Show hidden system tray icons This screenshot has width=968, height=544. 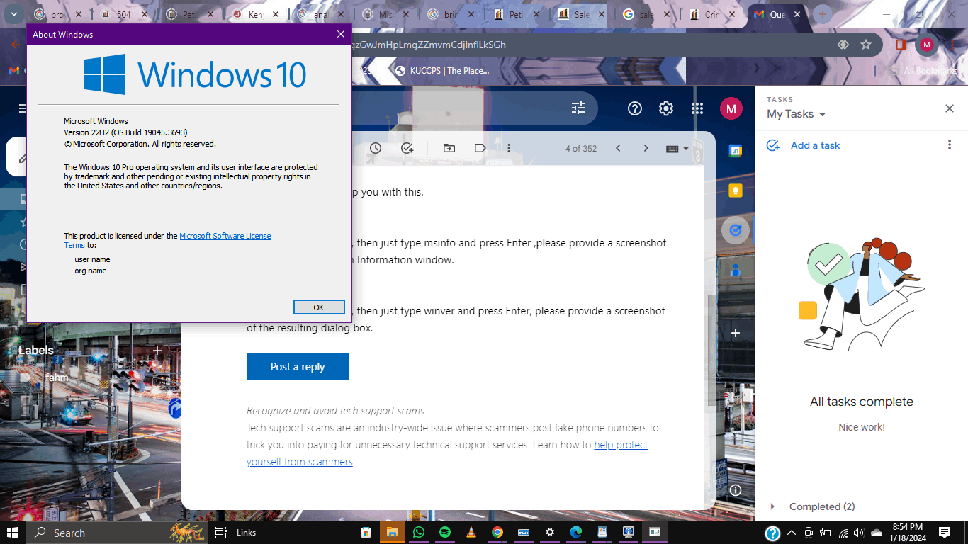[791, 533]
